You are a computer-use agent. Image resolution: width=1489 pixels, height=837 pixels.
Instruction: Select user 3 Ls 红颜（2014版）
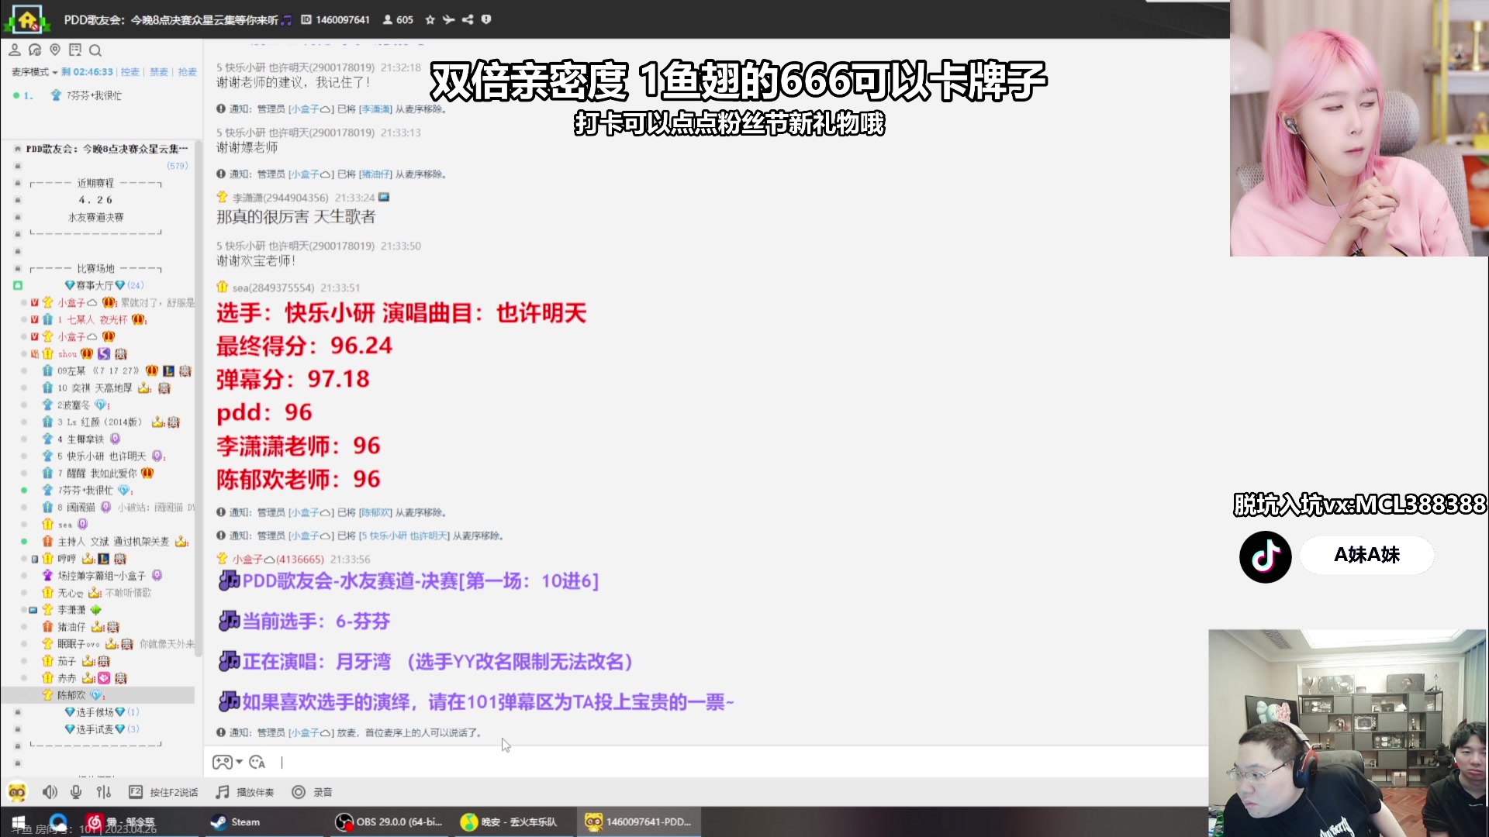[100, 422]
